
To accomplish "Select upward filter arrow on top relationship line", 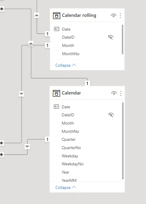I will coord(37,15).
